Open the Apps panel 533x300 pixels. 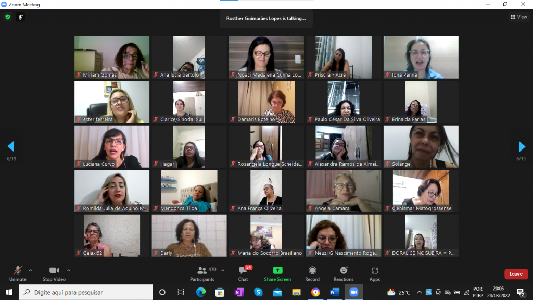click(x=375, y=273)
